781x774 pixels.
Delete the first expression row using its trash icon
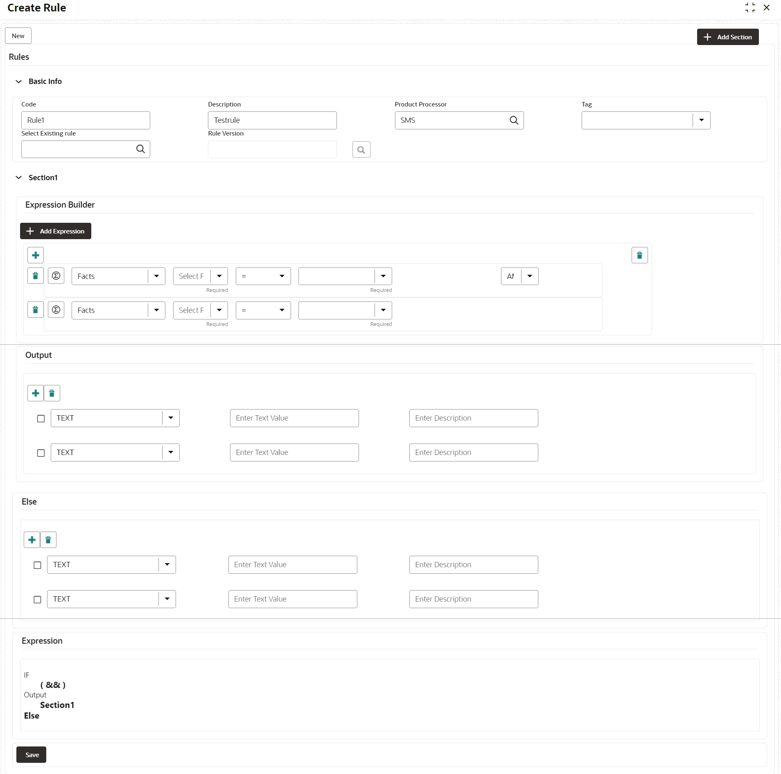[35, 276]
